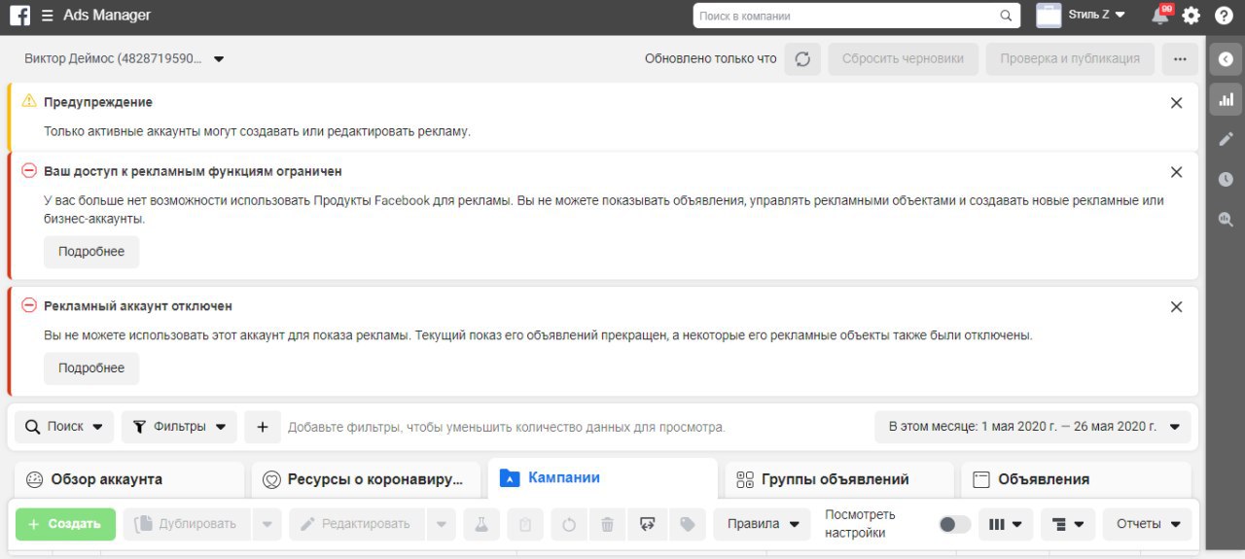This screenshot has height=559, width=1245.
Task: Open the bar chart icon in right sidebar
Action: (x=1226, y=99)
